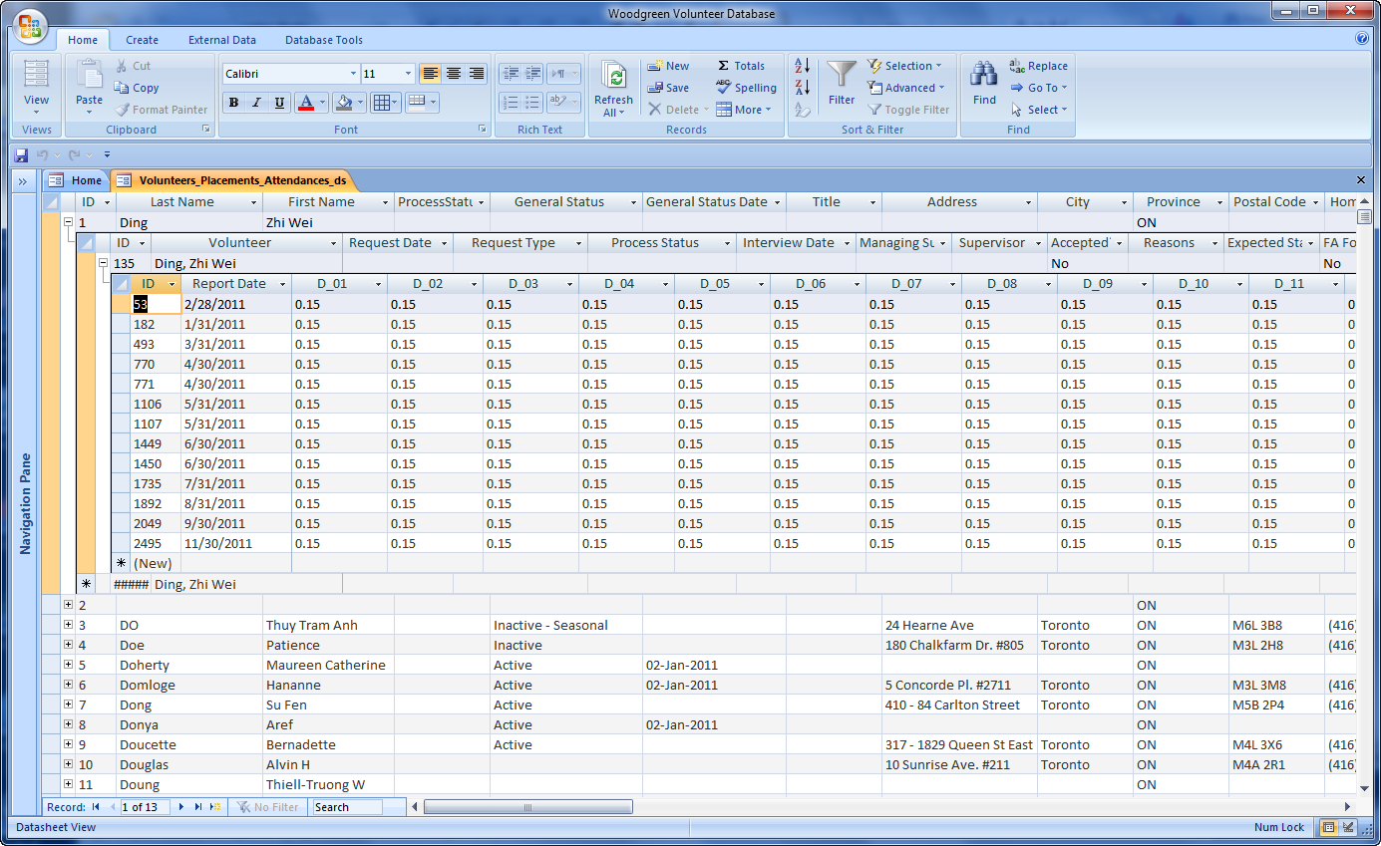Open the Selection filter dropdown
1381x846 pixels.
pos(904,66)
